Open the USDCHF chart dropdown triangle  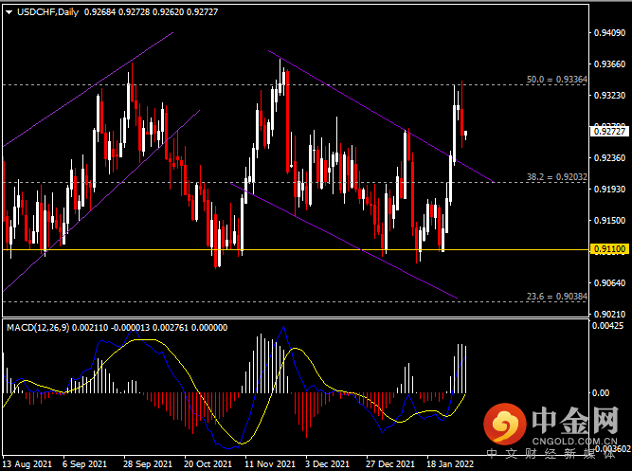coord(9,12)
